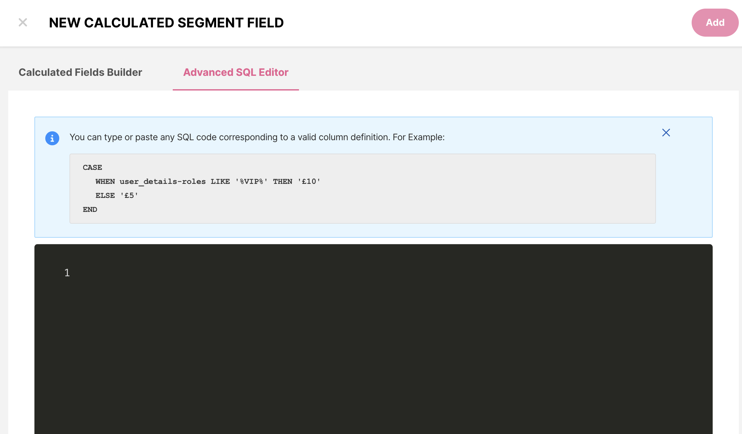The image size is (742, 434).
Task: Click the WHEN keyword in example code
Action: (x=105, y=182)
